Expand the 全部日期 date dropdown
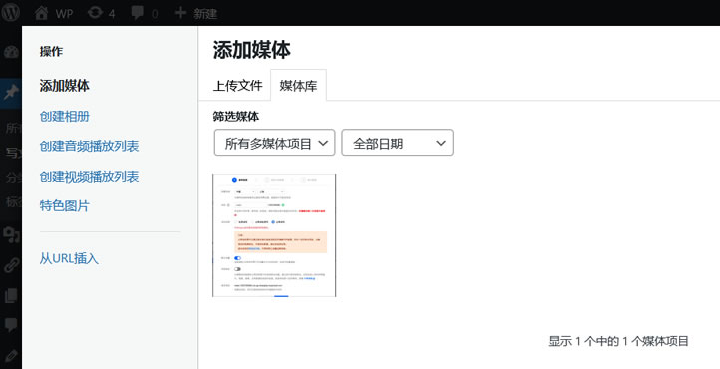Viewport: 720px width, 369px height. (x=398, y=143)
